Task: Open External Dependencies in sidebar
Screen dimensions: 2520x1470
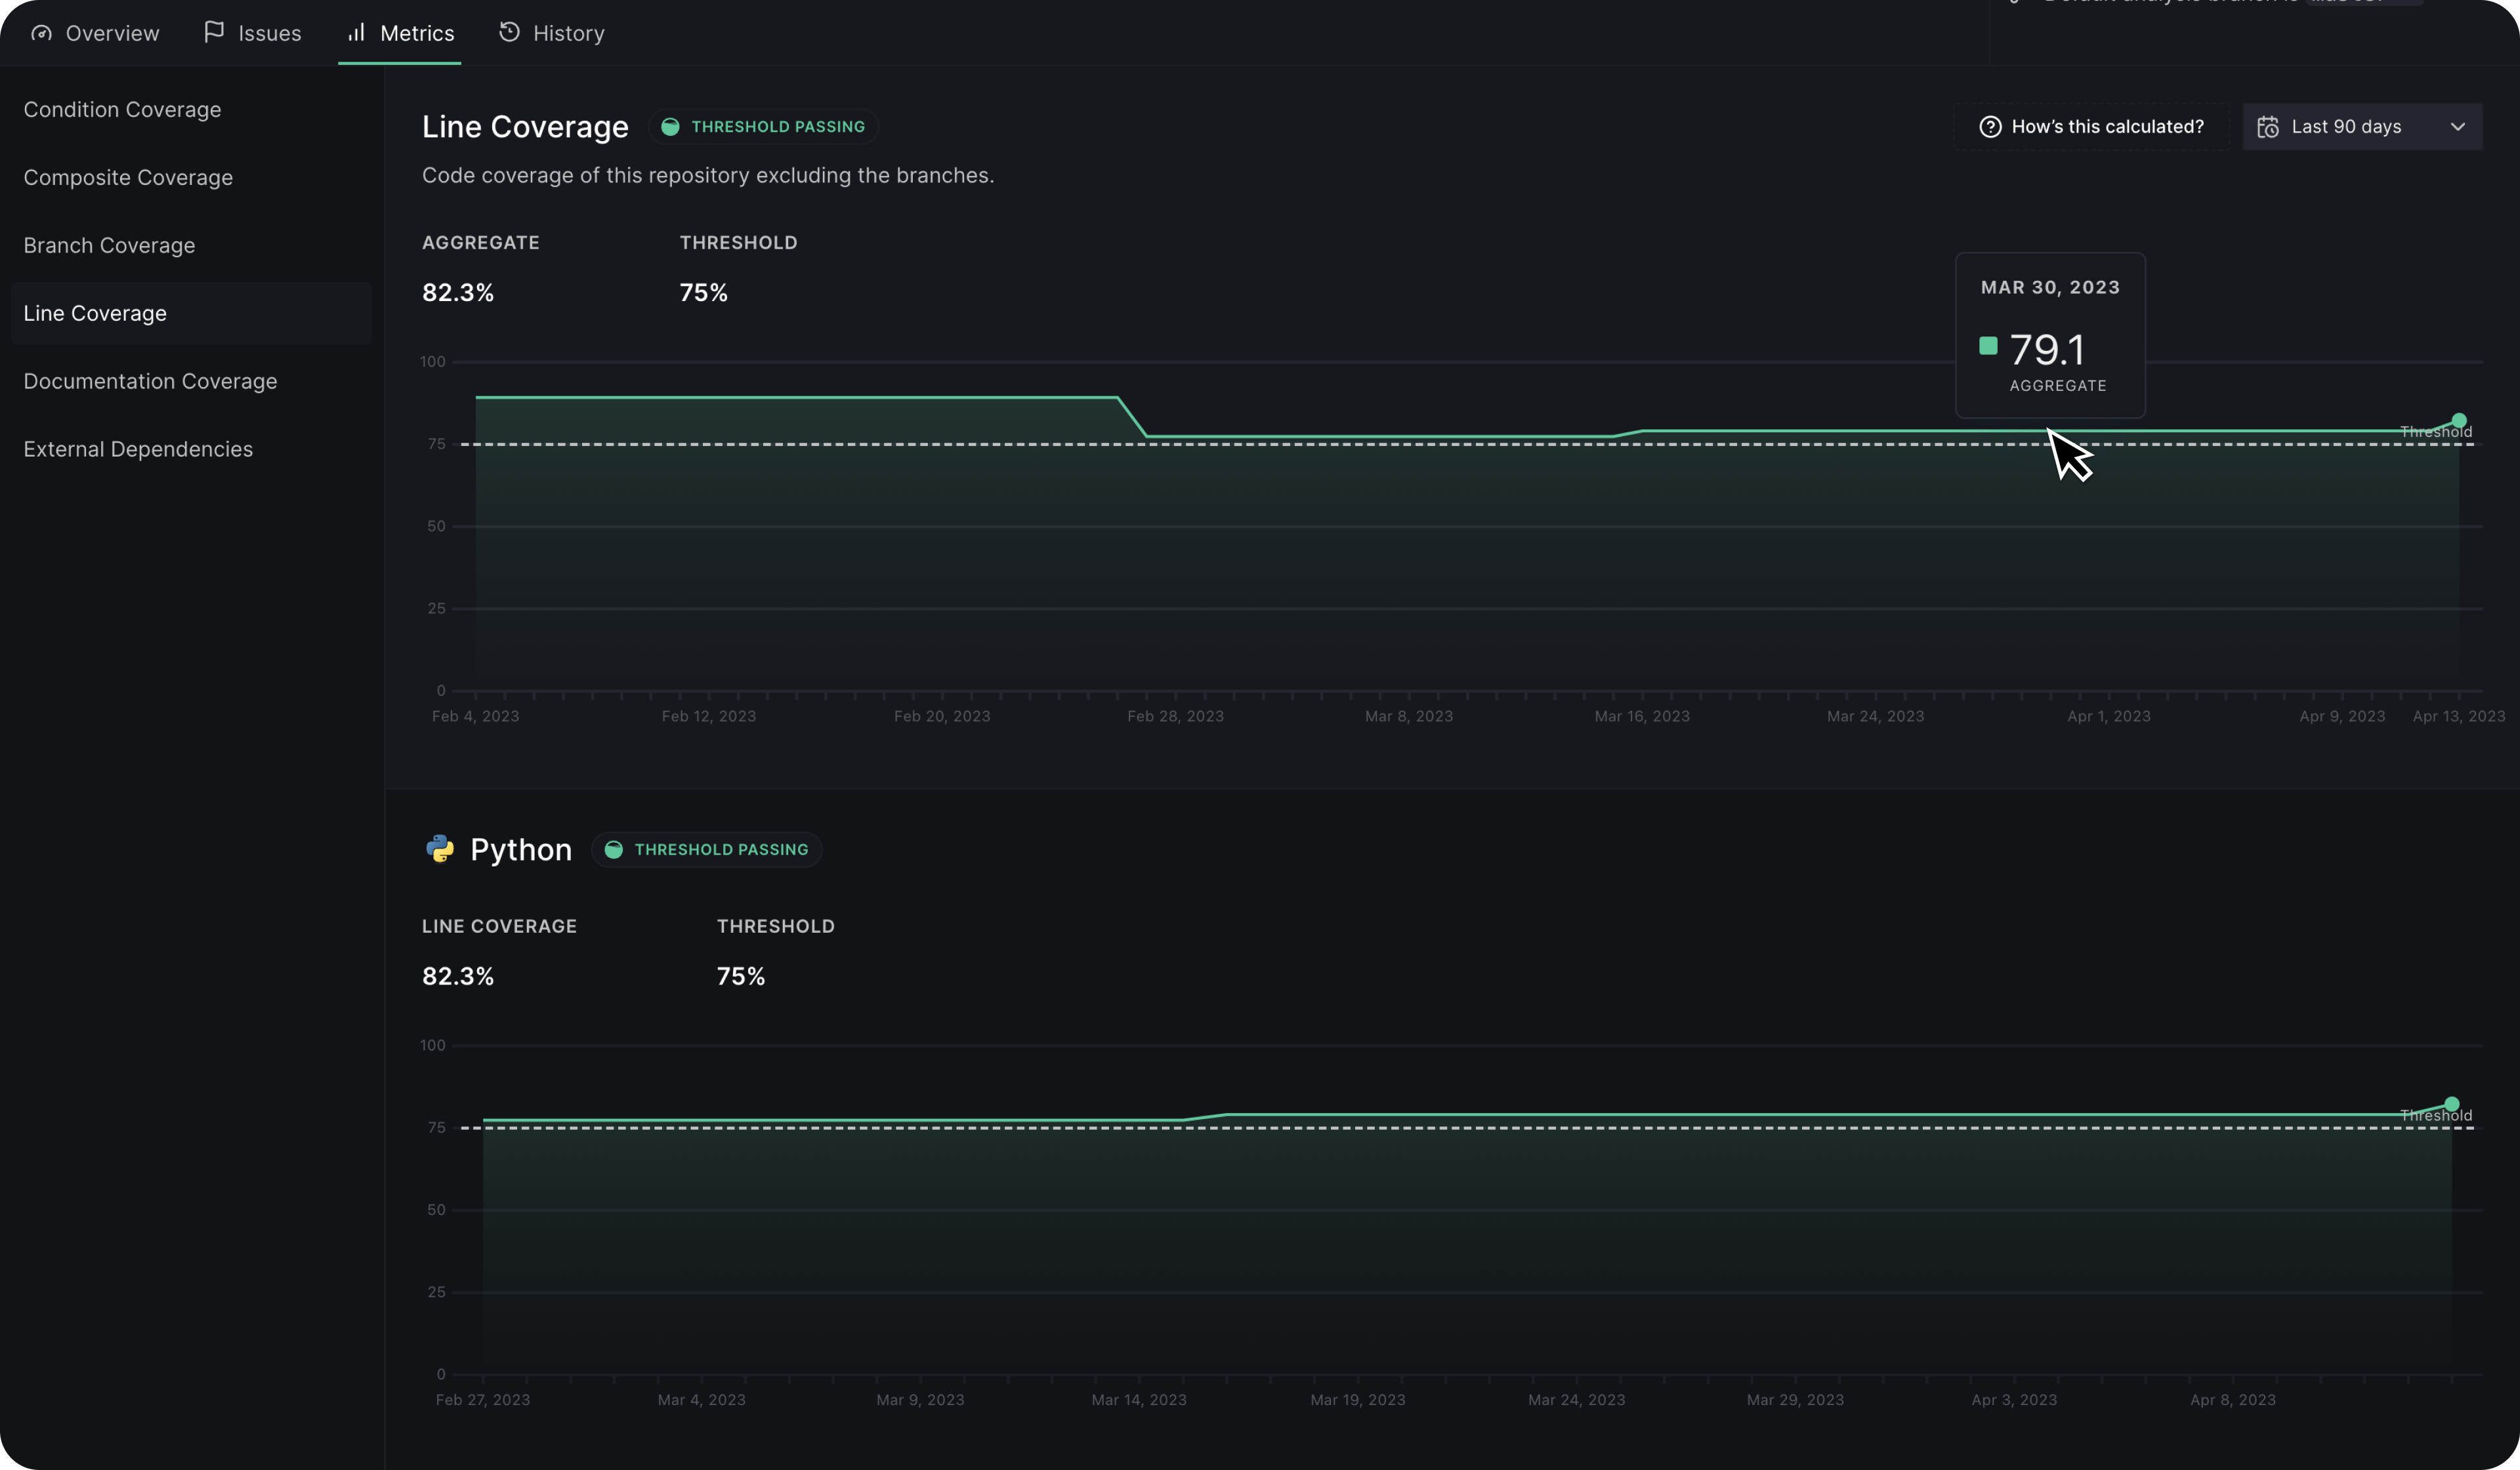Action: (138, 450)
